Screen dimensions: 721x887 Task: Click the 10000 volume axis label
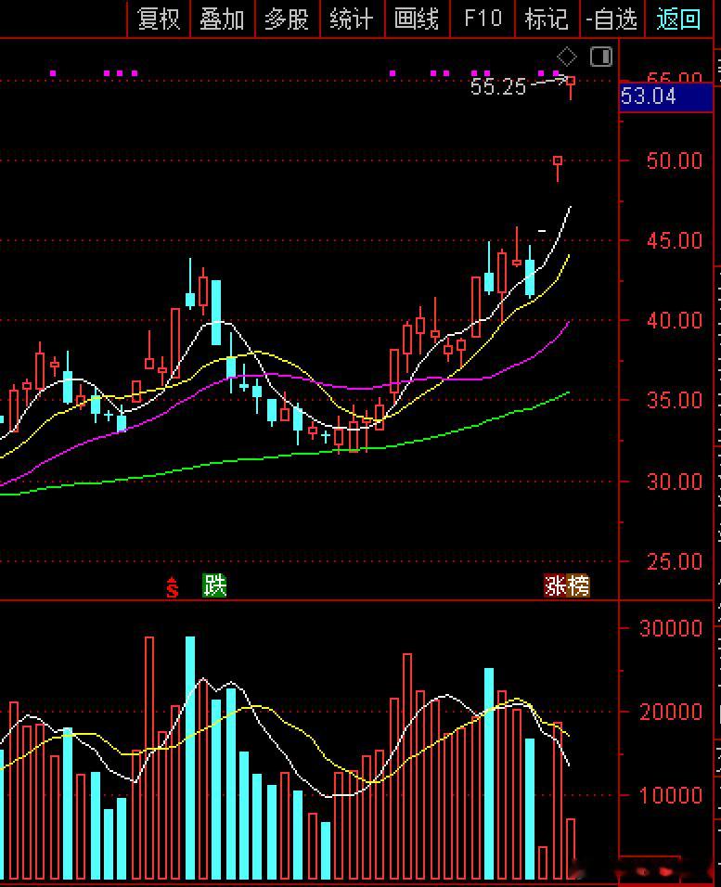coord(671,795)
